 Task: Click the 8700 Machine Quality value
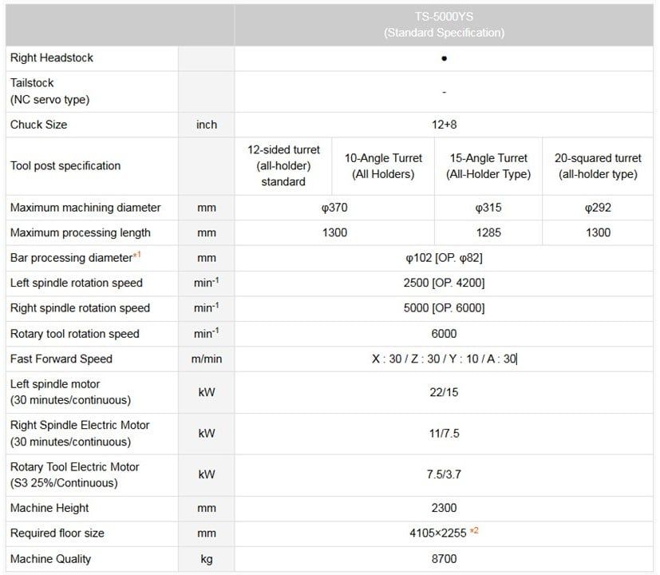tap(444, 559)
